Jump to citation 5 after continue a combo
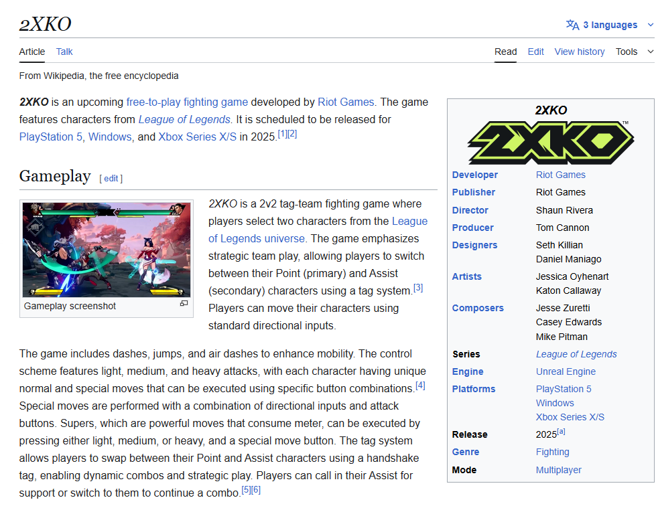This screenshot has width=656, height=508. (x=247, y=490)
